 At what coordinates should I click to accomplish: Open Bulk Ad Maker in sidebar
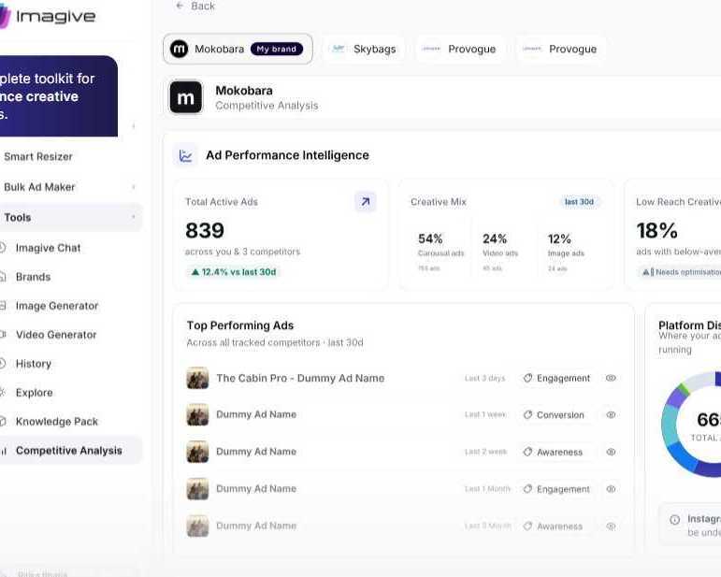(x=39, y=187)
